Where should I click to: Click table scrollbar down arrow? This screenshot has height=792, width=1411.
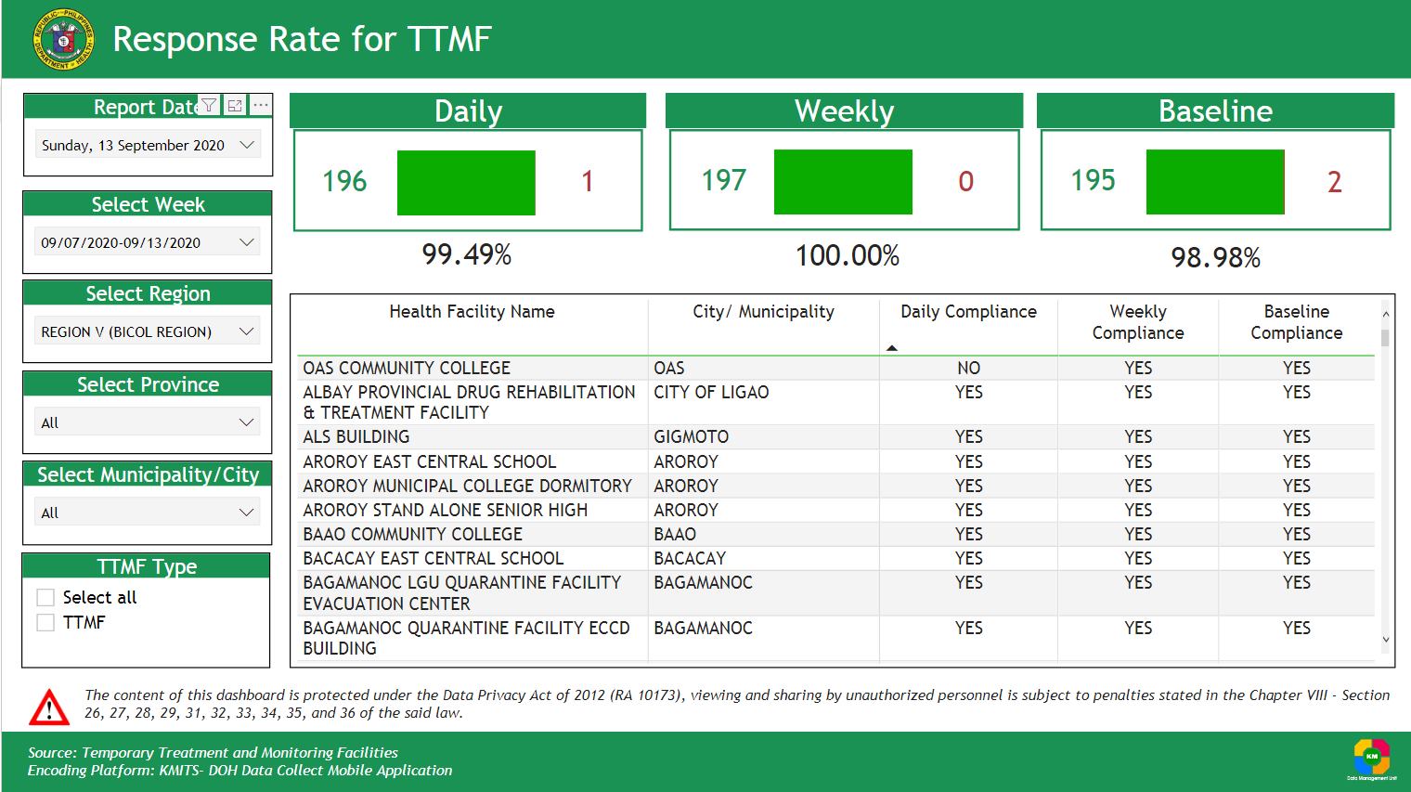pyautogui.click(x=1385, y=640)
